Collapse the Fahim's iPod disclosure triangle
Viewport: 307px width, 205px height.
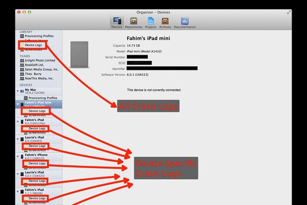(18, 121)
